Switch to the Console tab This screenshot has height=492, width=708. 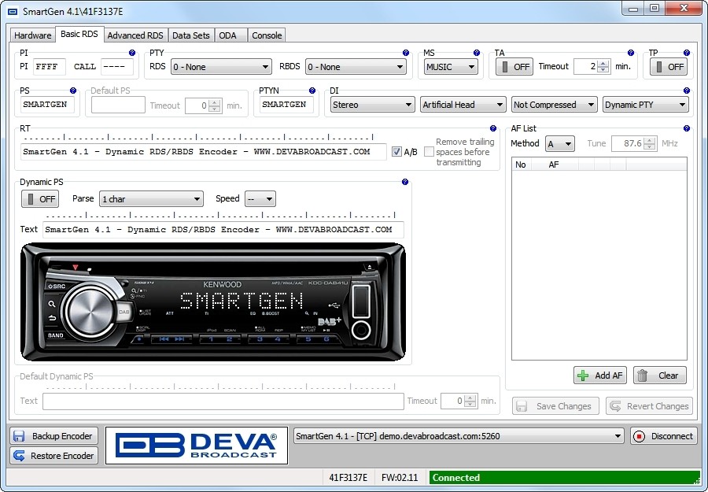point(267,35)
